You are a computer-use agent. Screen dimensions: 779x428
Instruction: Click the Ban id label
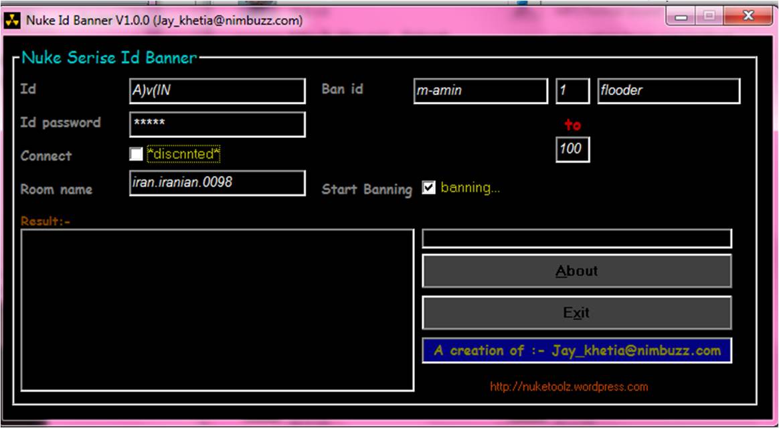pos(342,89)
